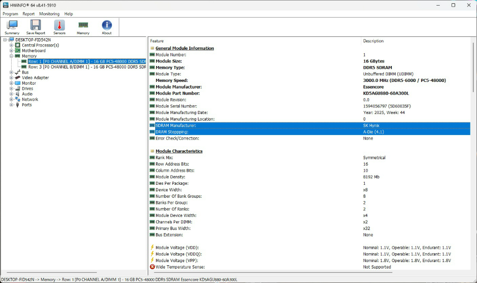Viewport: 477px width, 283px height.
Task: Expand the Central Processor(s) node
Action: [x=11, y=45]
